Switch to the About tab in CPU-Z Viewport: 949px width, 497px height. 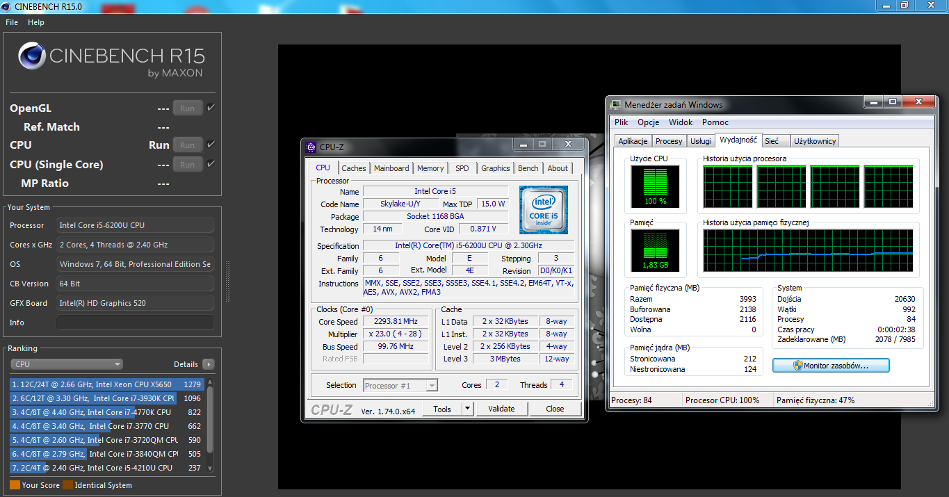pos(558,168)
